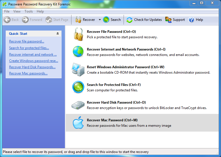Expand the Recover button dropdown arrow
This screenshot has height=157, width=221.
(x=100, y=20)
